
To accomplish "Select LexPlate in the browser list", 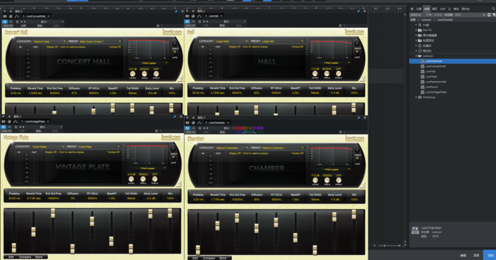I will (x=431, y=77).
